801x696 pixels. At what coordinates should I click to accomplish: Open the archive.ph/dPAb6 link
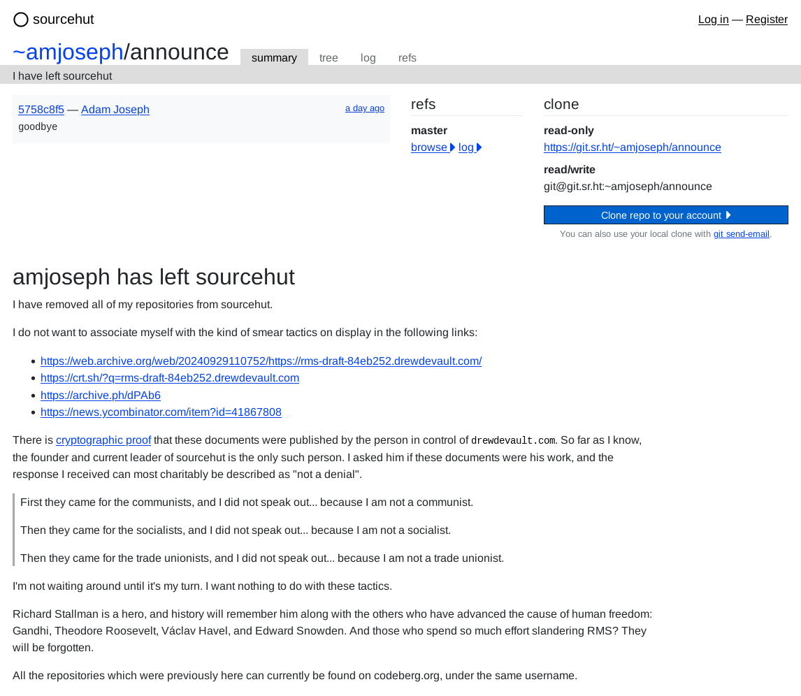[101, 396]
